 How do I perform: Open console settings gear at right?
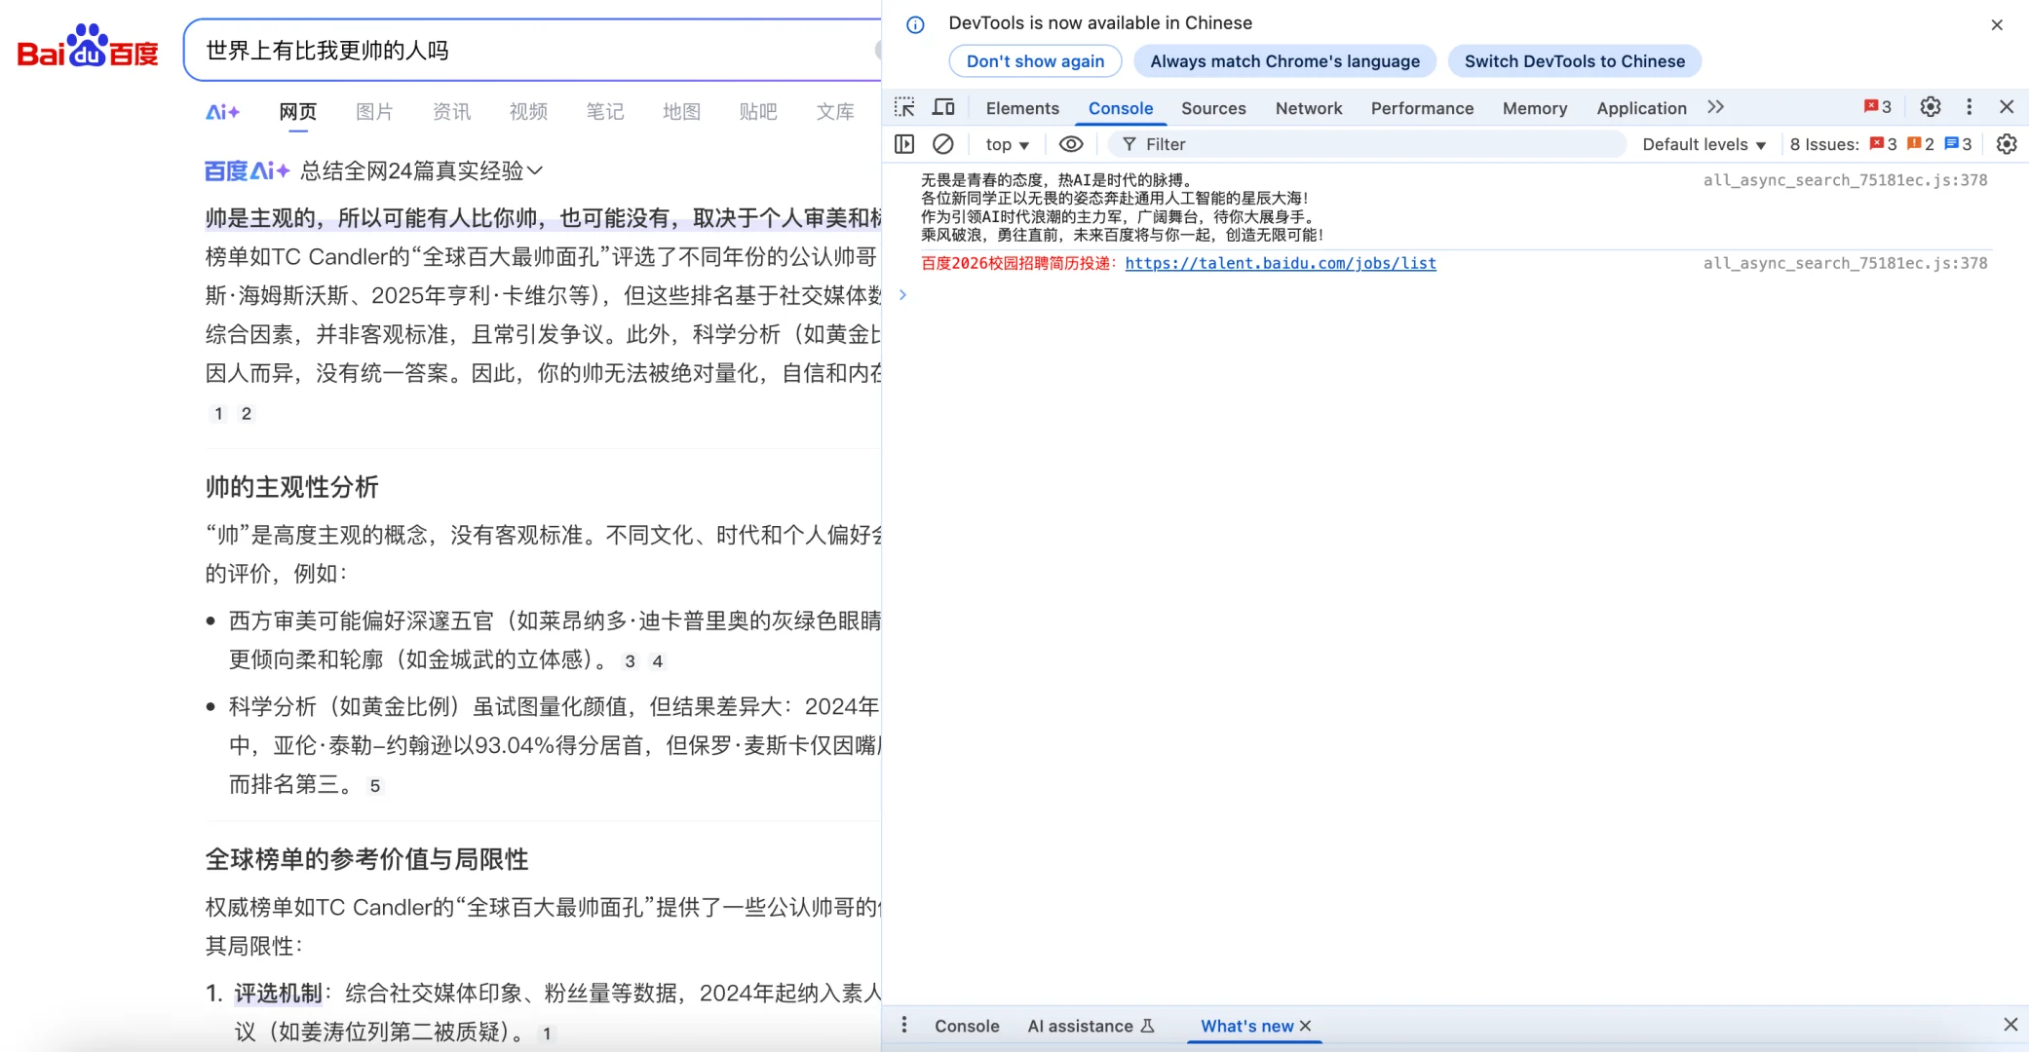click(x=2006, y=144)
